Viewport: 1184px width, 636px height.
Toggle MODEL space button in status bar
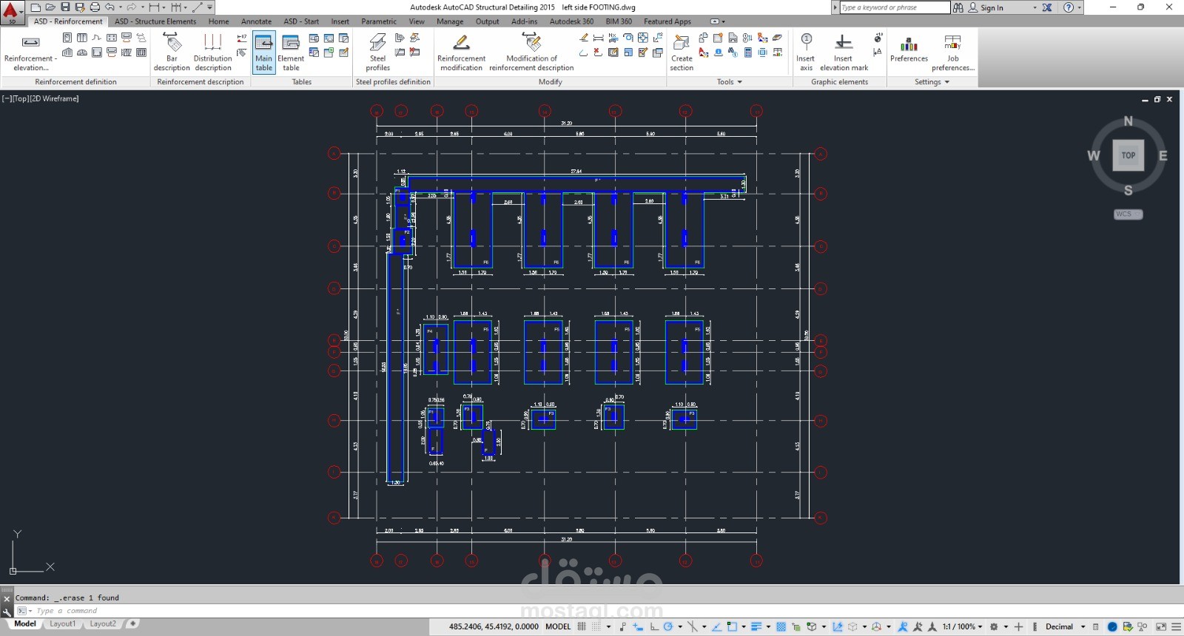click(x=558, y=626)
